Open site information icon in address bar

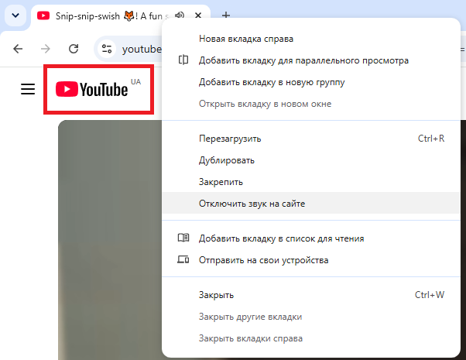[x=107, y=49]
